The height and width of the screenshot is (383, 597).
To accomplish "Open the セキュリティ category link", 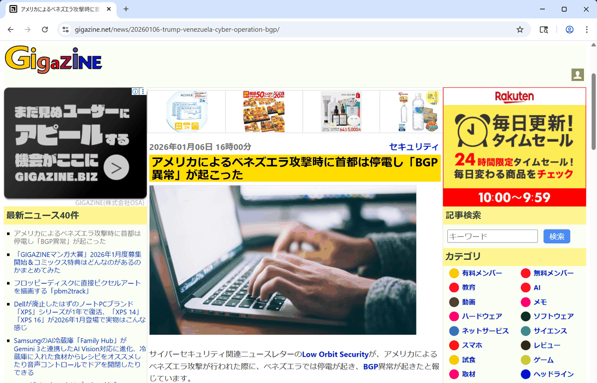I will pyautogui.click(x=414, y=147).
